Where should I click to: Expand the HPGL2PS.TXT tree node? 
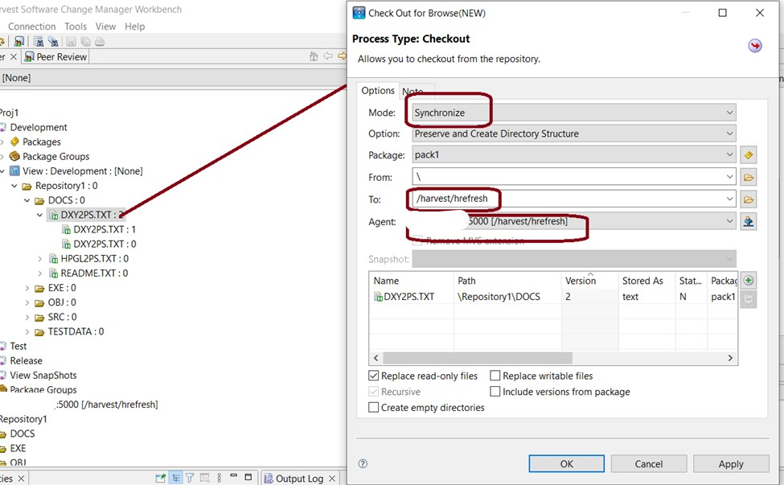[x=40, y=259]
